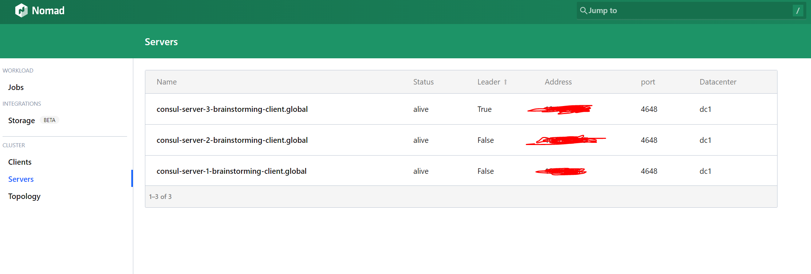Open consul-server-2-brainstorming-client.global row
Viewport: 811px width, 274px height.
click(x=461, y=140)
